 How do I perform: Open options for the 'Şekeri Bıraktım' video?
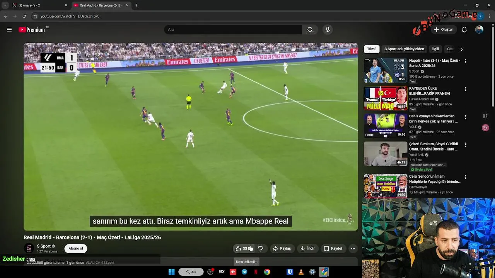[x=466, y=145]
